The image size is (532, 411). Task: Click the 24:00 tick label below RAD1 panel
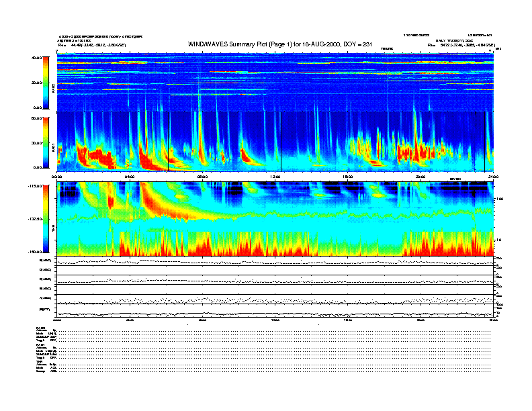pos(493,177)
